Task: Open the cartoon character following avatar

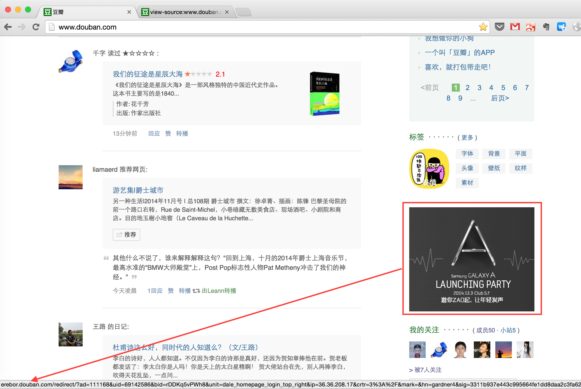Action: coord(417,350)
